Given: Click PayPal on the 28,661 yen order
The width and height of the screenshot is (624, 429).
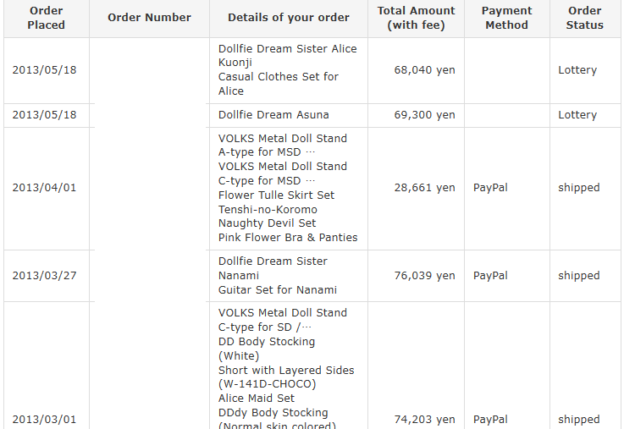Looking at the screenshot, I should click(x=490, y=188).
